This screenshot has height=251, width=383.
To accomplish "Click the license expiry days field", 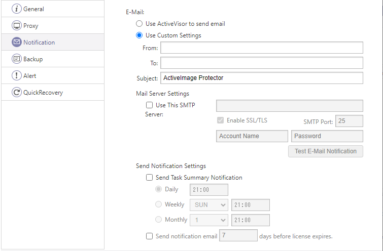I will 238,235.
